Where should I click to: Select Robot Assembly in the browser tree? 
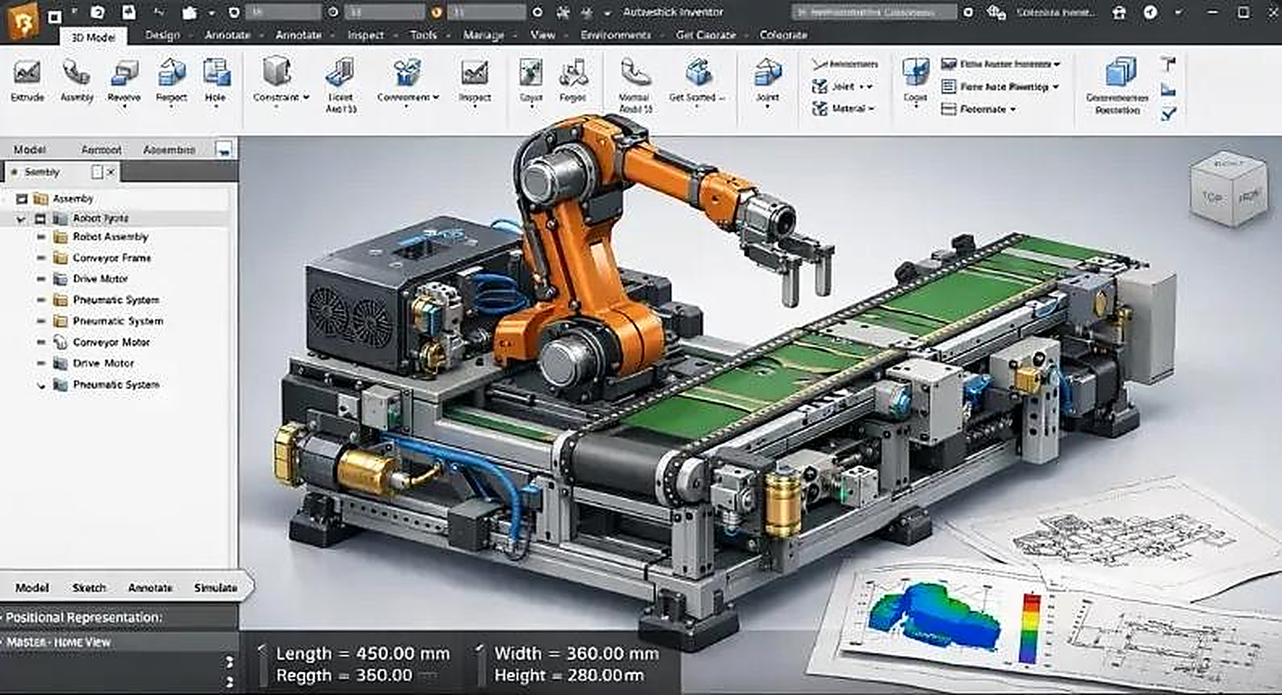[110, 237]
